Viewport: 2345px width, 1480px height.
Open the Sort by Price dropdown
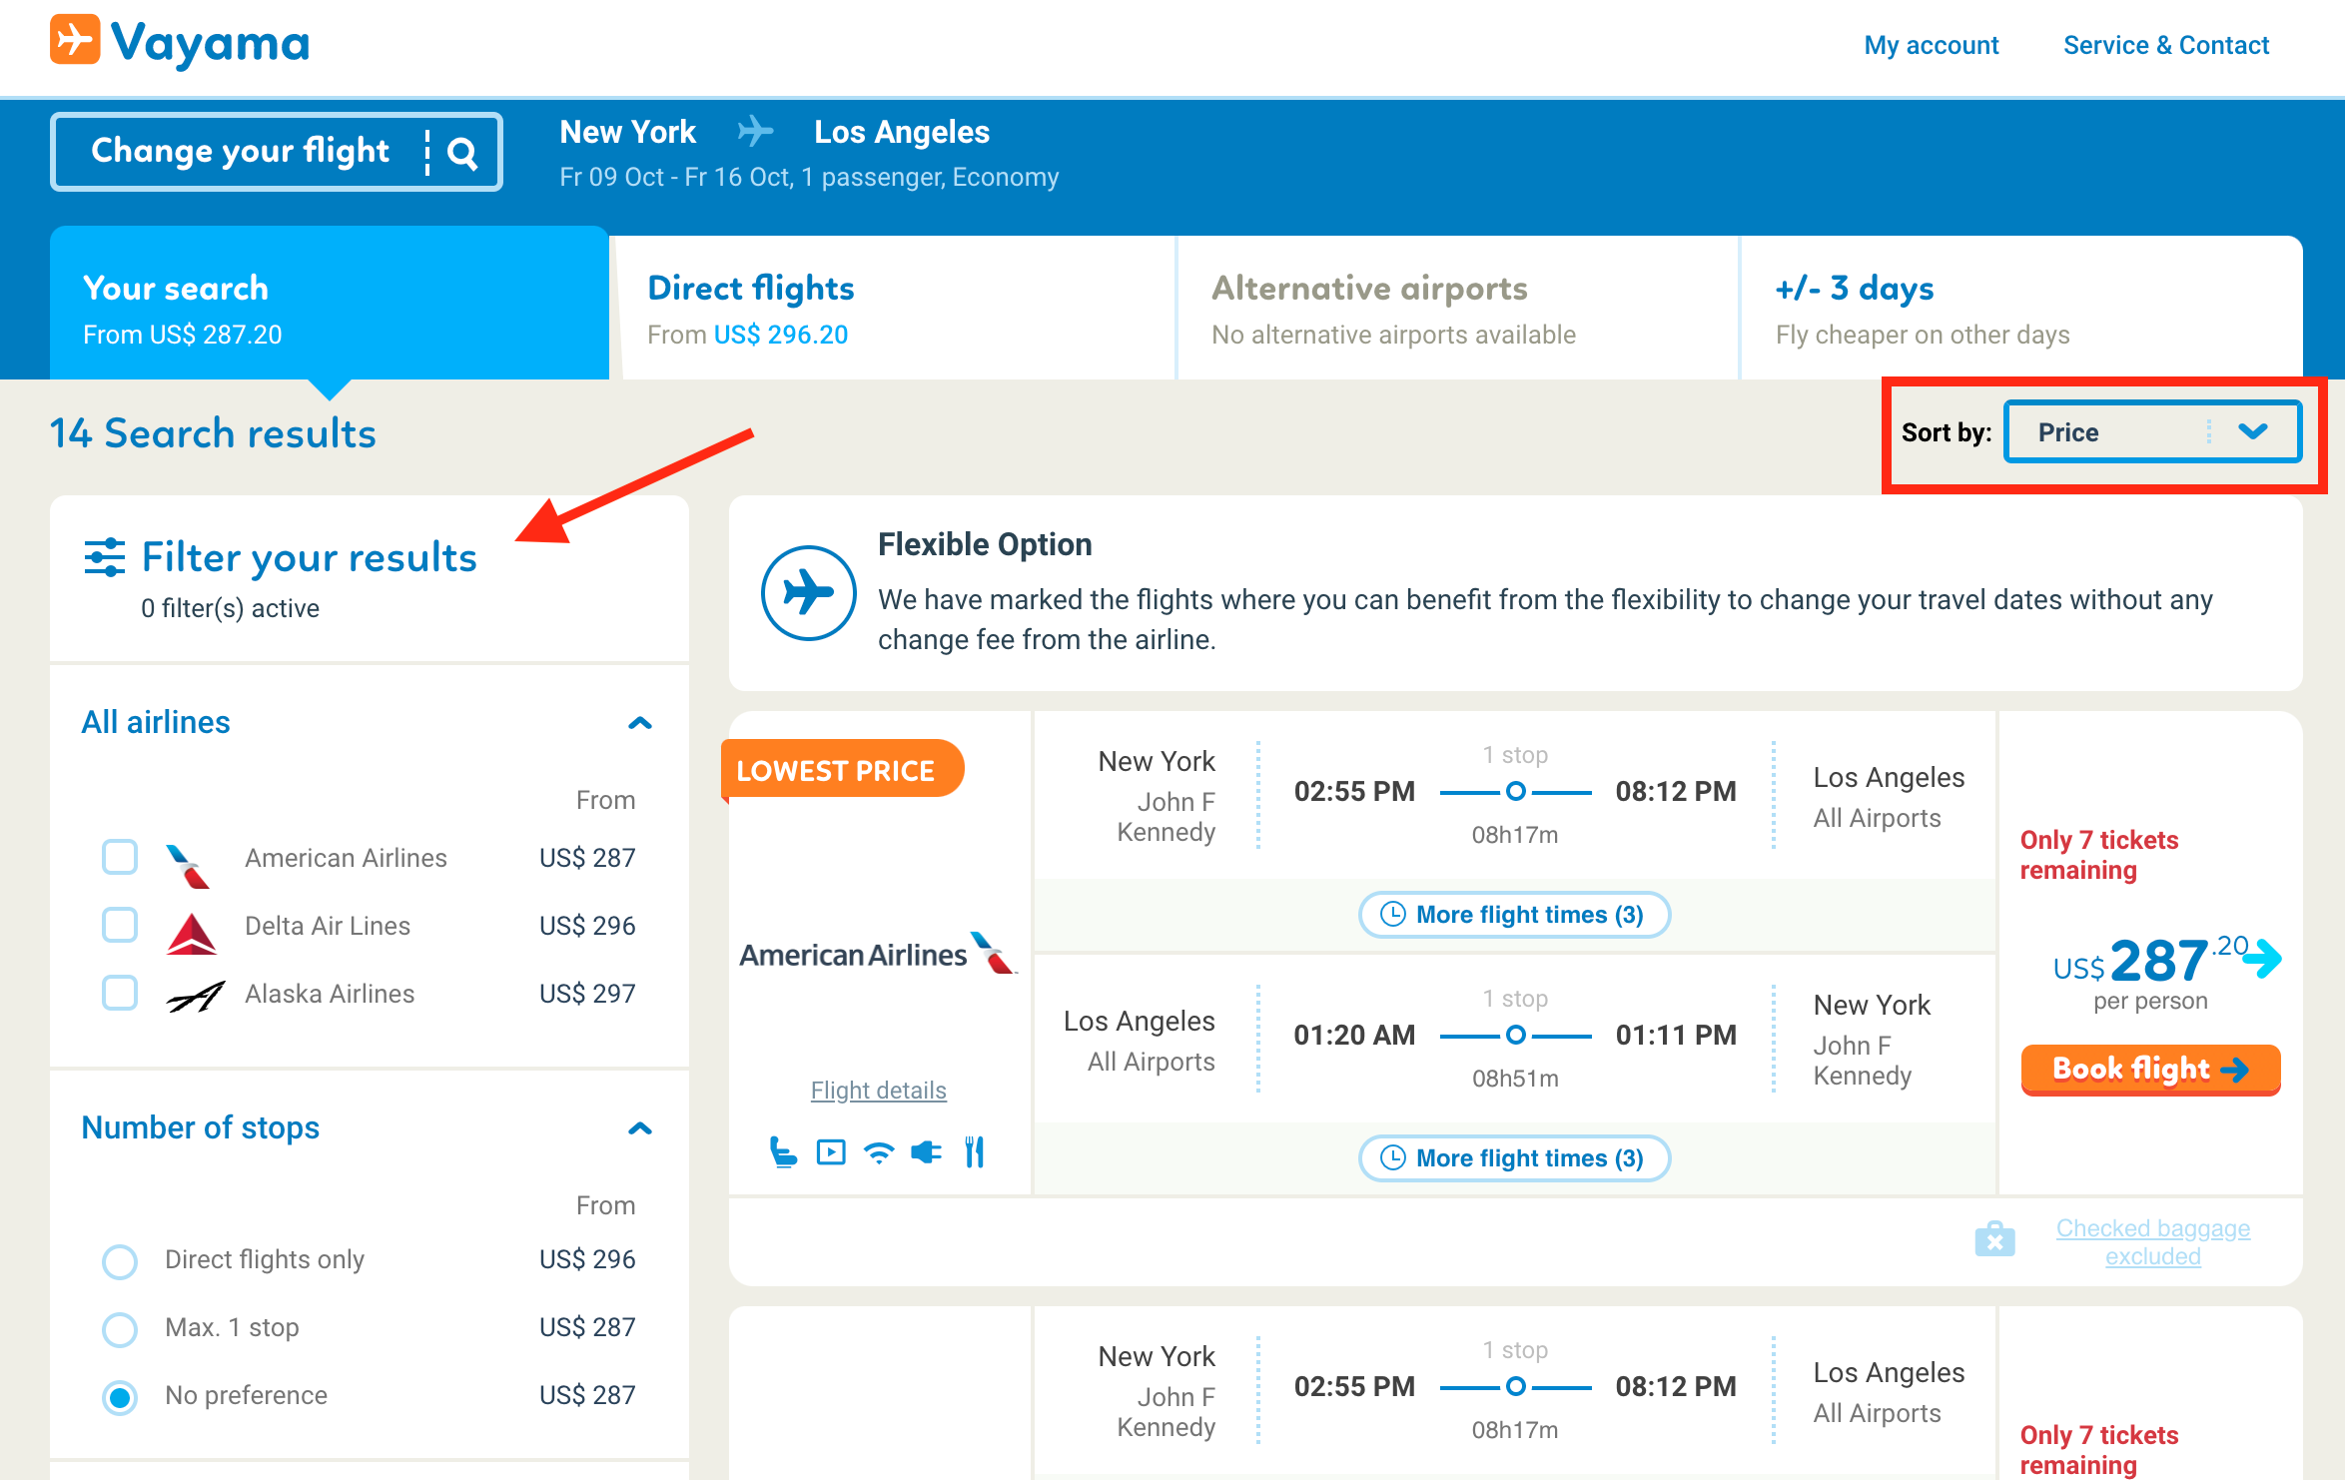2152,432
